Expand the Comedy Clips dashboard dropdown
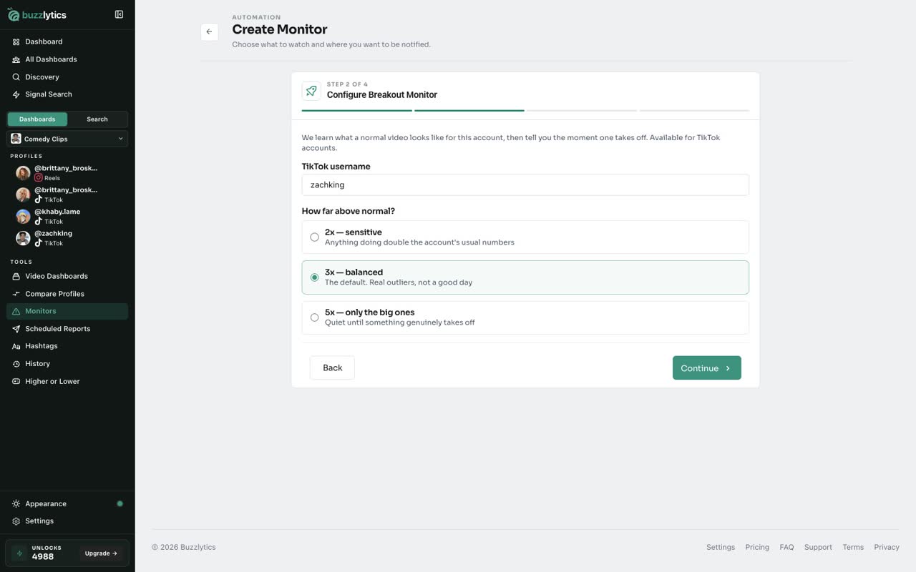This screenshot has width=916, height=572. click(x=67, y=139)
